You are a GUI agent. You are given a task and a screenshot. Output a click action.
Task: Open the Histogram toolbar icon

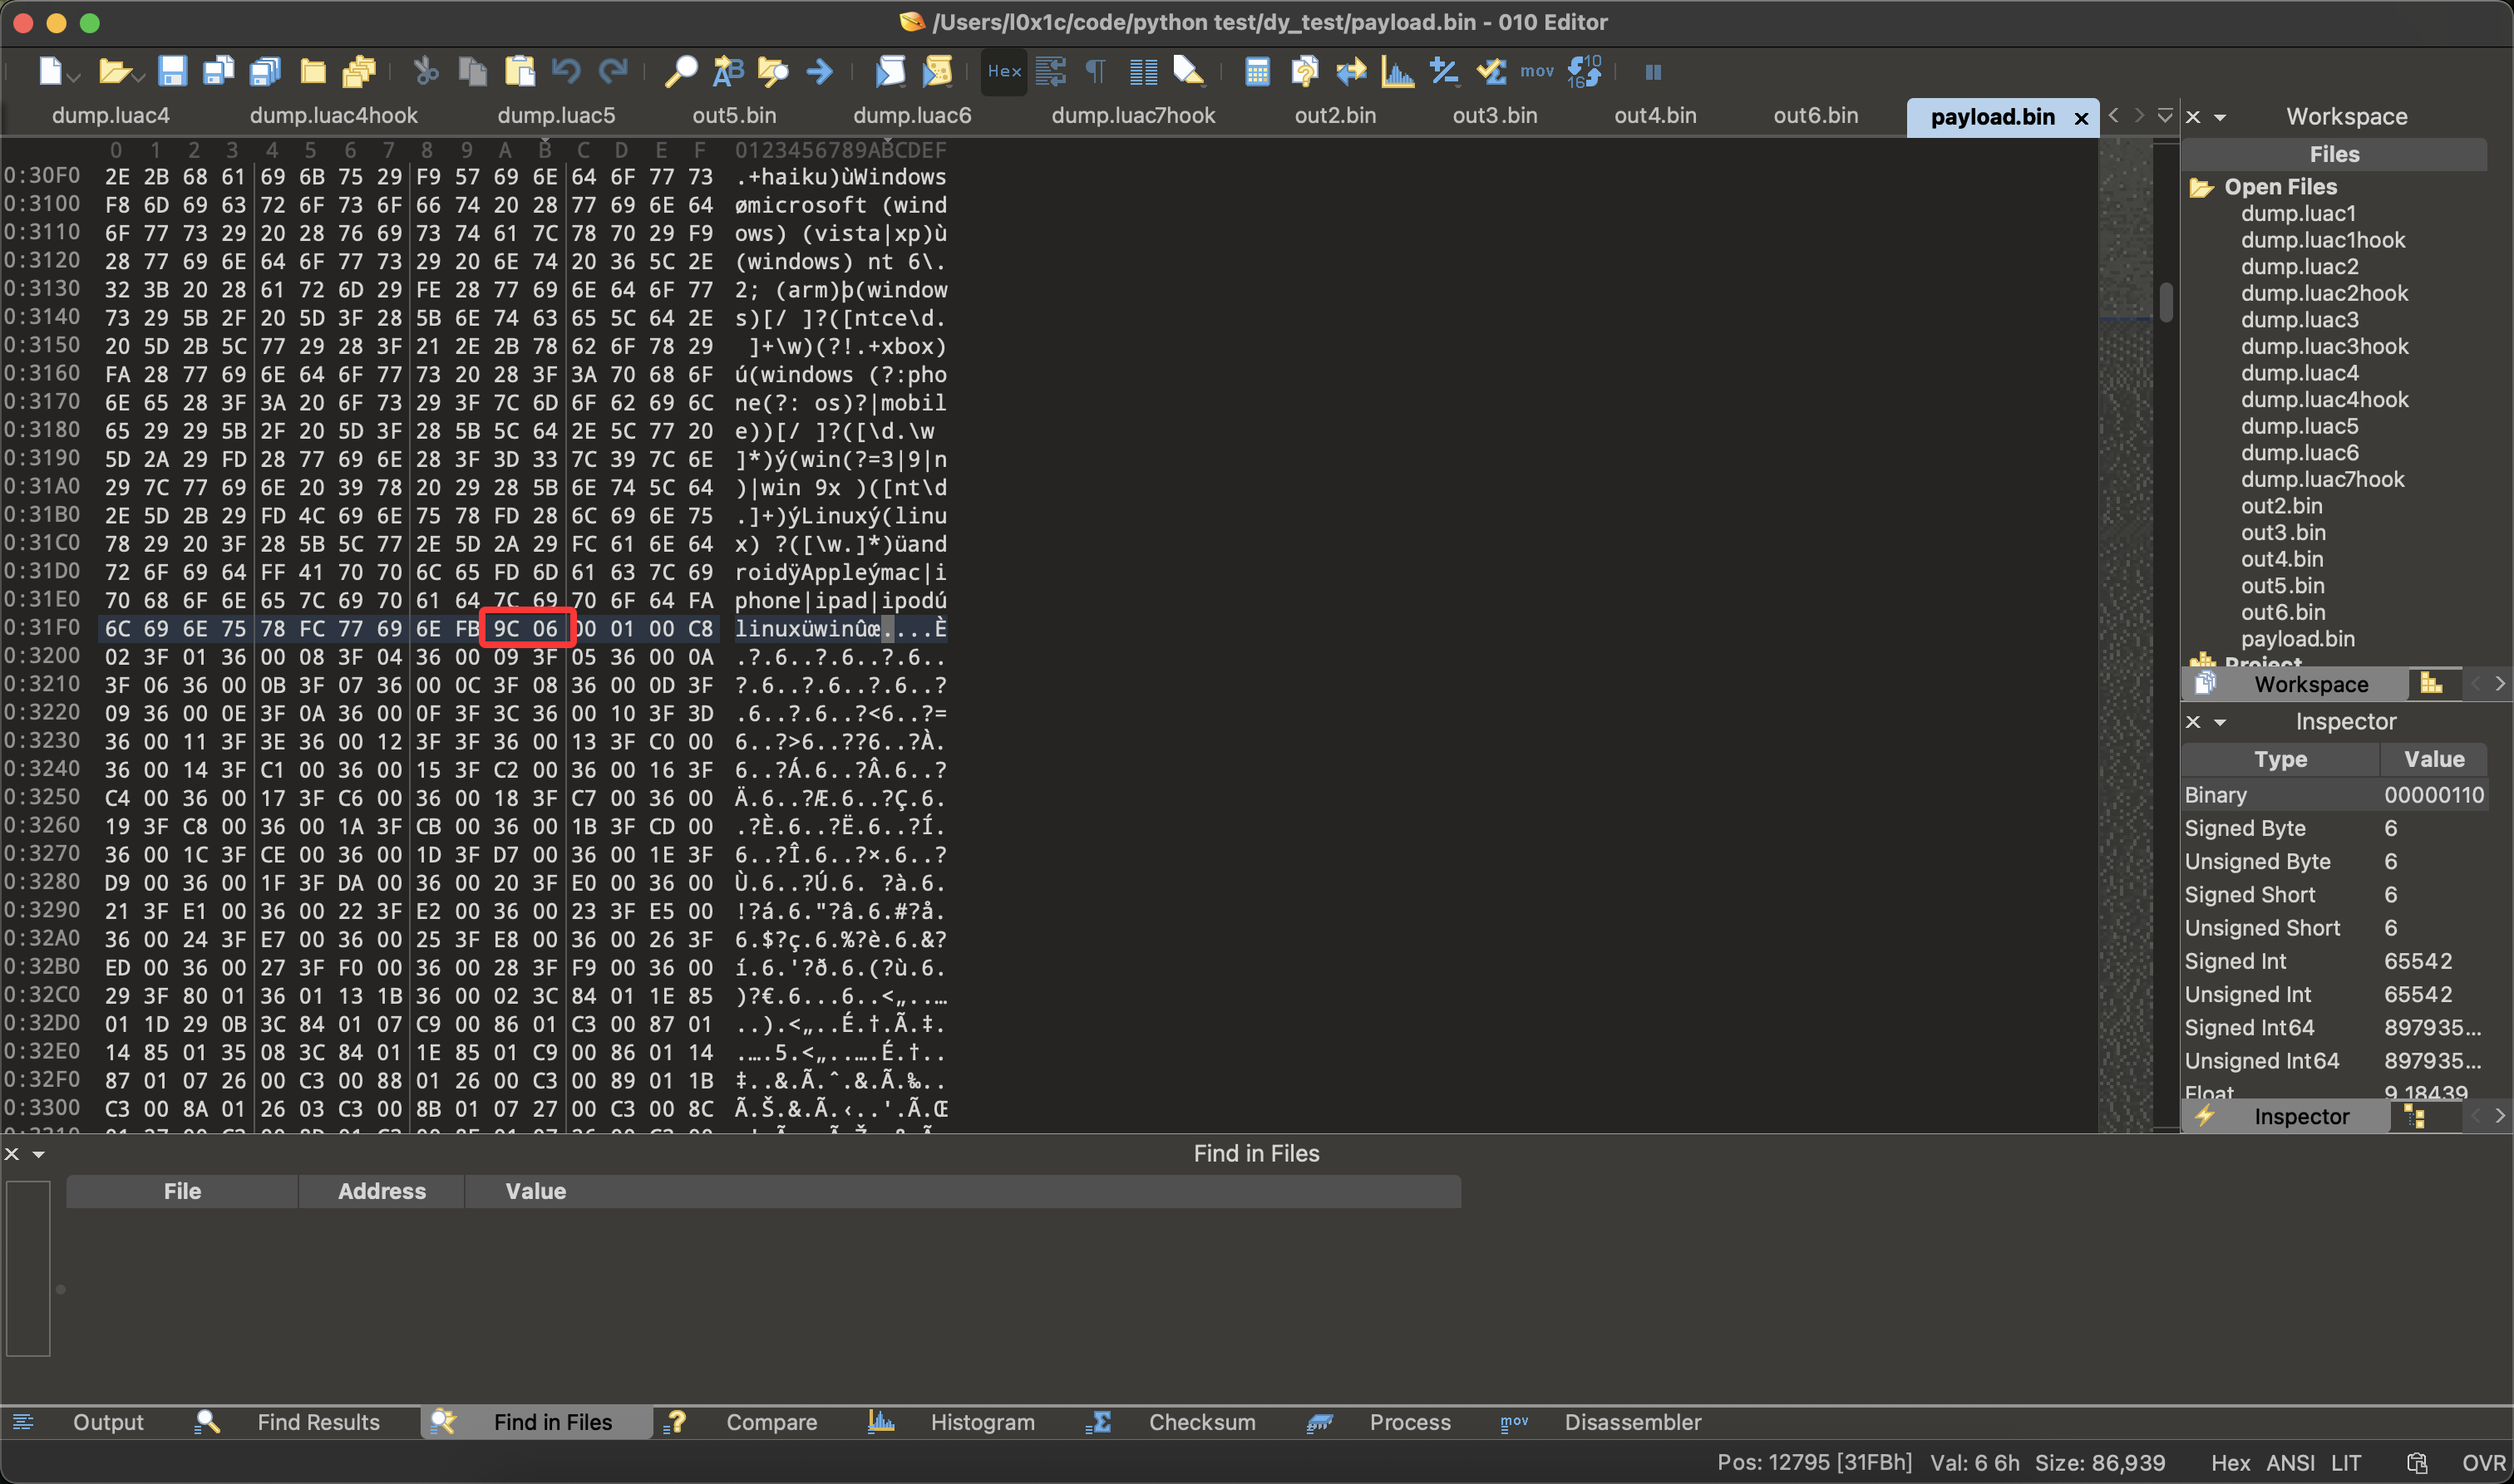click(x=1397, y=71)
